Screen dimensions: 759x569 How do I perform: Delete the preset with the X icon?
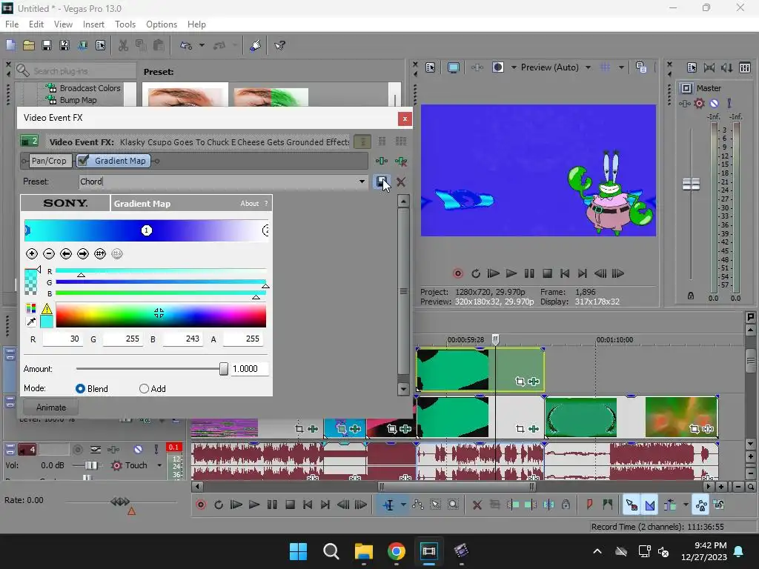pyautogui.click(x=401, y=182)
